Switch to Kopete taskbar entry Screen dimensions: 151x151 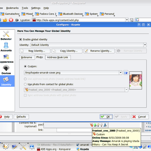tap(83, 149)
